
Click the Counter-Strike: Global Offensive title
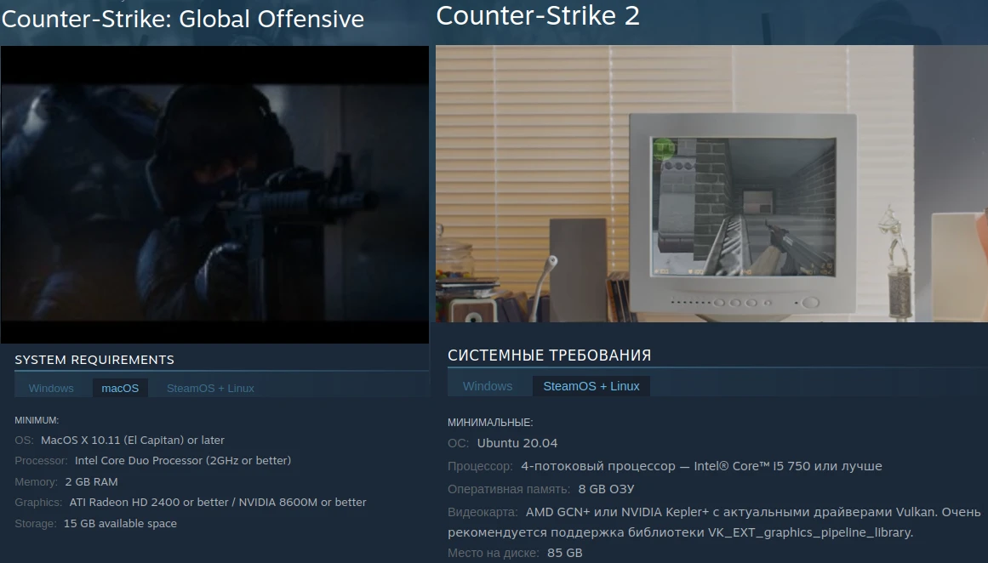(182, 19)
